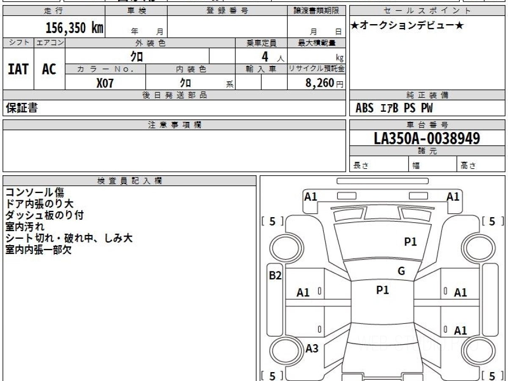Select the ダッシュ板のり付 note

click(x=44, y=215)
